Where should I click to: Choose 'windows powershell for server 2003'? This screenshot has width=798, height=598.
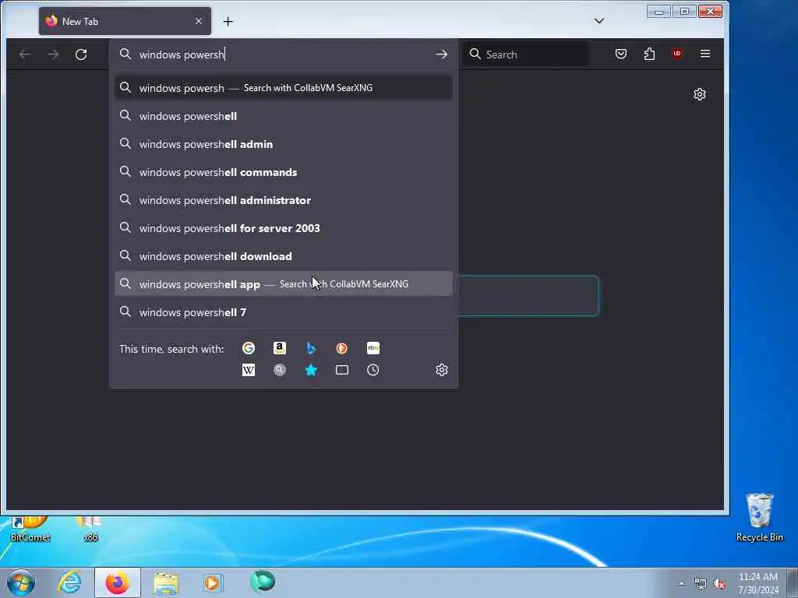(x=284, y=228)
